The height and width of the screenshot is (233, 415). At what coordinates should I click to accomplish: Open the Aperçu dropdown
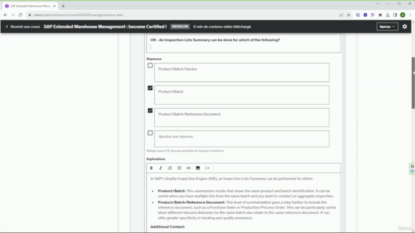click(x=387, y=27)
